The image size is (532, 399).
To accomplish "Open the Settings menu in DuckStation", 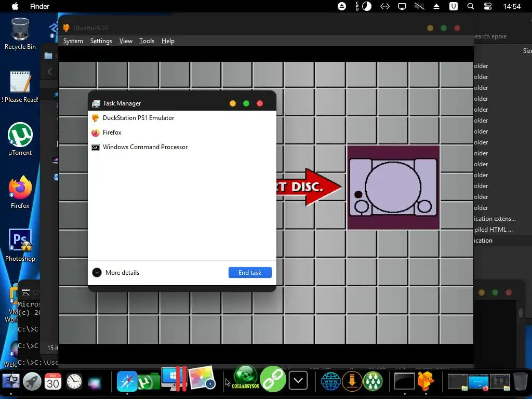I will point(101,41).
